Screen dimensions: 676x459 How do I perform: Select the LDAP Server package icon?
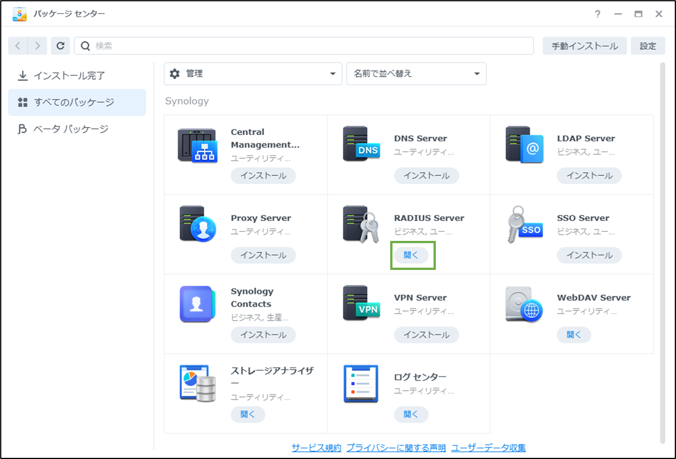524,144
